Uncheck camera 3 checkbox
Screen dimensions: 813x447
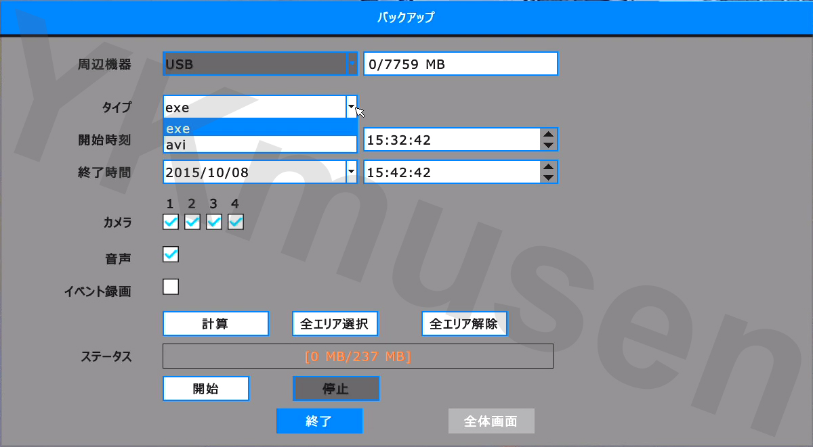(214, 222)
